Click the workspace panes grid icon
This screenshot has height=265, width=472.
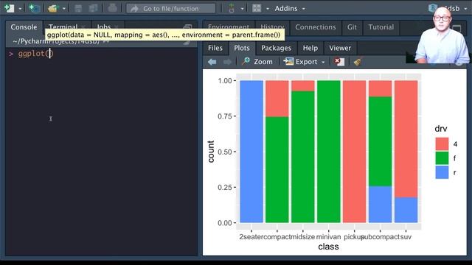click(257, 8)
